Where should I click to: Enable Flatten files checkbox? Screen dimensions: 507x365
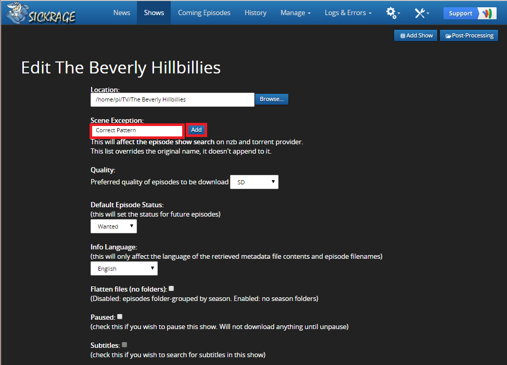171,288
